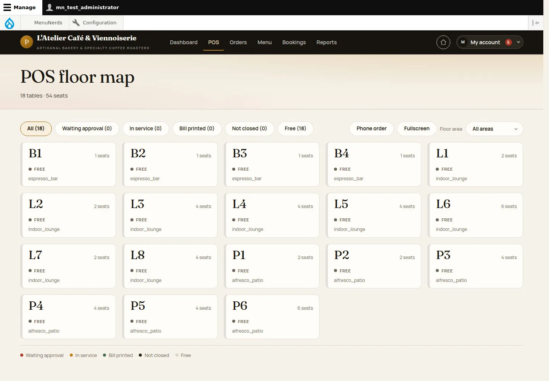This screenshot has height=381, width=549.
Task: Click the Drupal drop logo icon
Action: click(10, 23)
